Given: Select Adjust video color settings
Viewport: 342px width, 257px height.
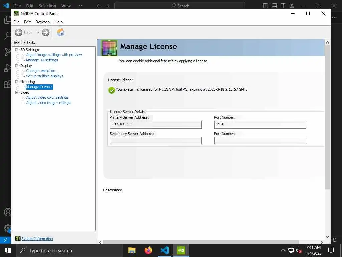Looking at the screenshot, I should 47,97.
